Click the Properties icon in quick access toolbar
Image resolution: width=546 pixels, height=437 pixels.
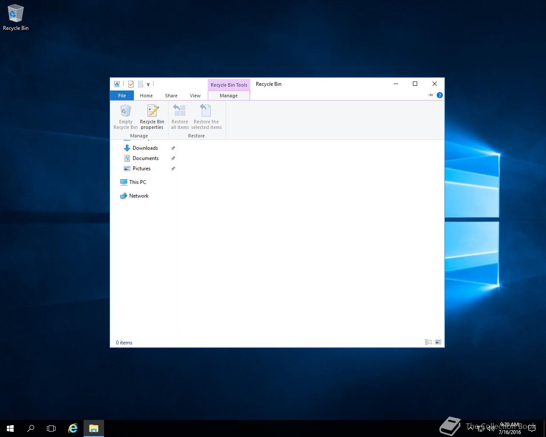tap(131, 84)
